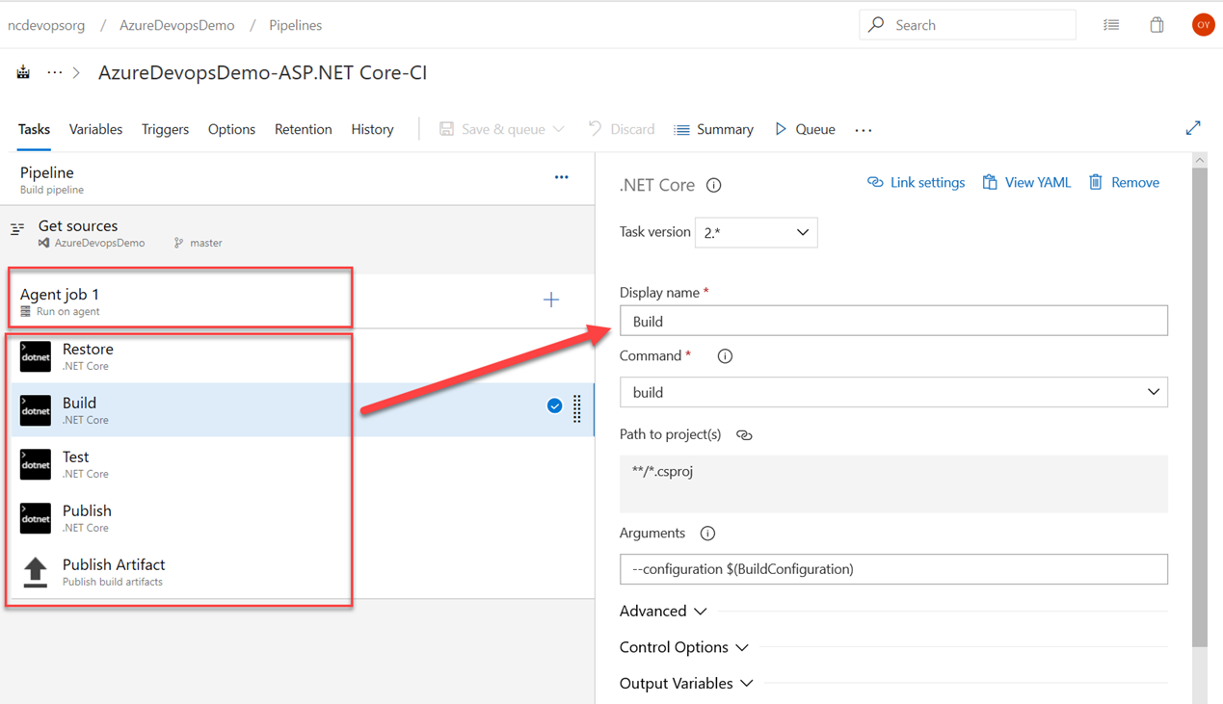The height and width of the screenshot is (704, 1223).
Task: Select the Build task dotnet icon
Action: pos(36,410)
